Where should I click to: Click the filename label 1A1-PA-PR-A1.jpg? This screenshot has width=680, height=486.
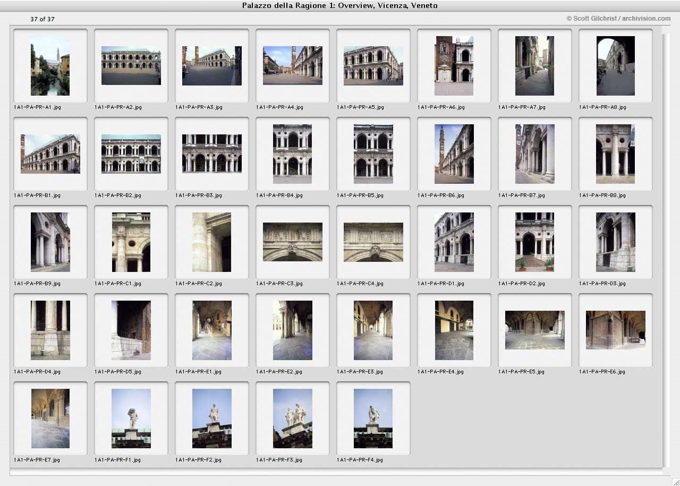37,107
